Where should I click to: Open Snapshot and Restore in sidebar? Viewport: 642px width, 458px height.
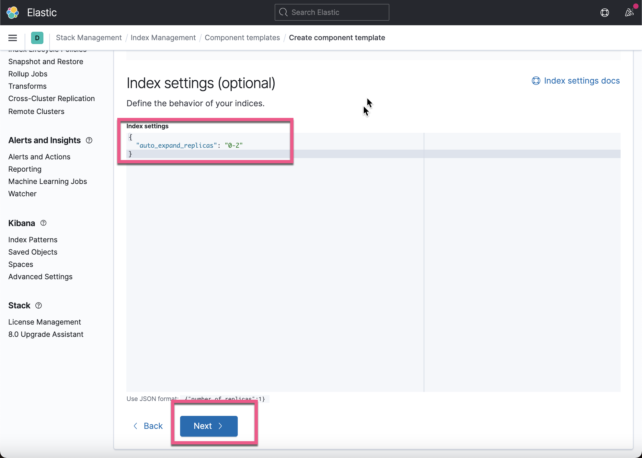[x=46, y=61]
